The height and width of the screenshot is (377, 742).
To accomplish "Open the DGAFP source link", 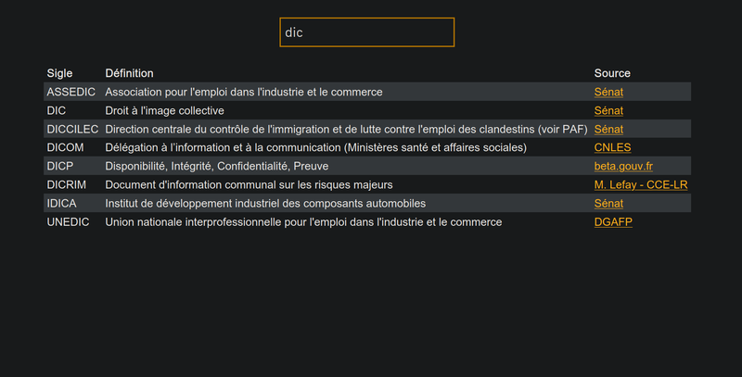I will [x=613, y=221].
